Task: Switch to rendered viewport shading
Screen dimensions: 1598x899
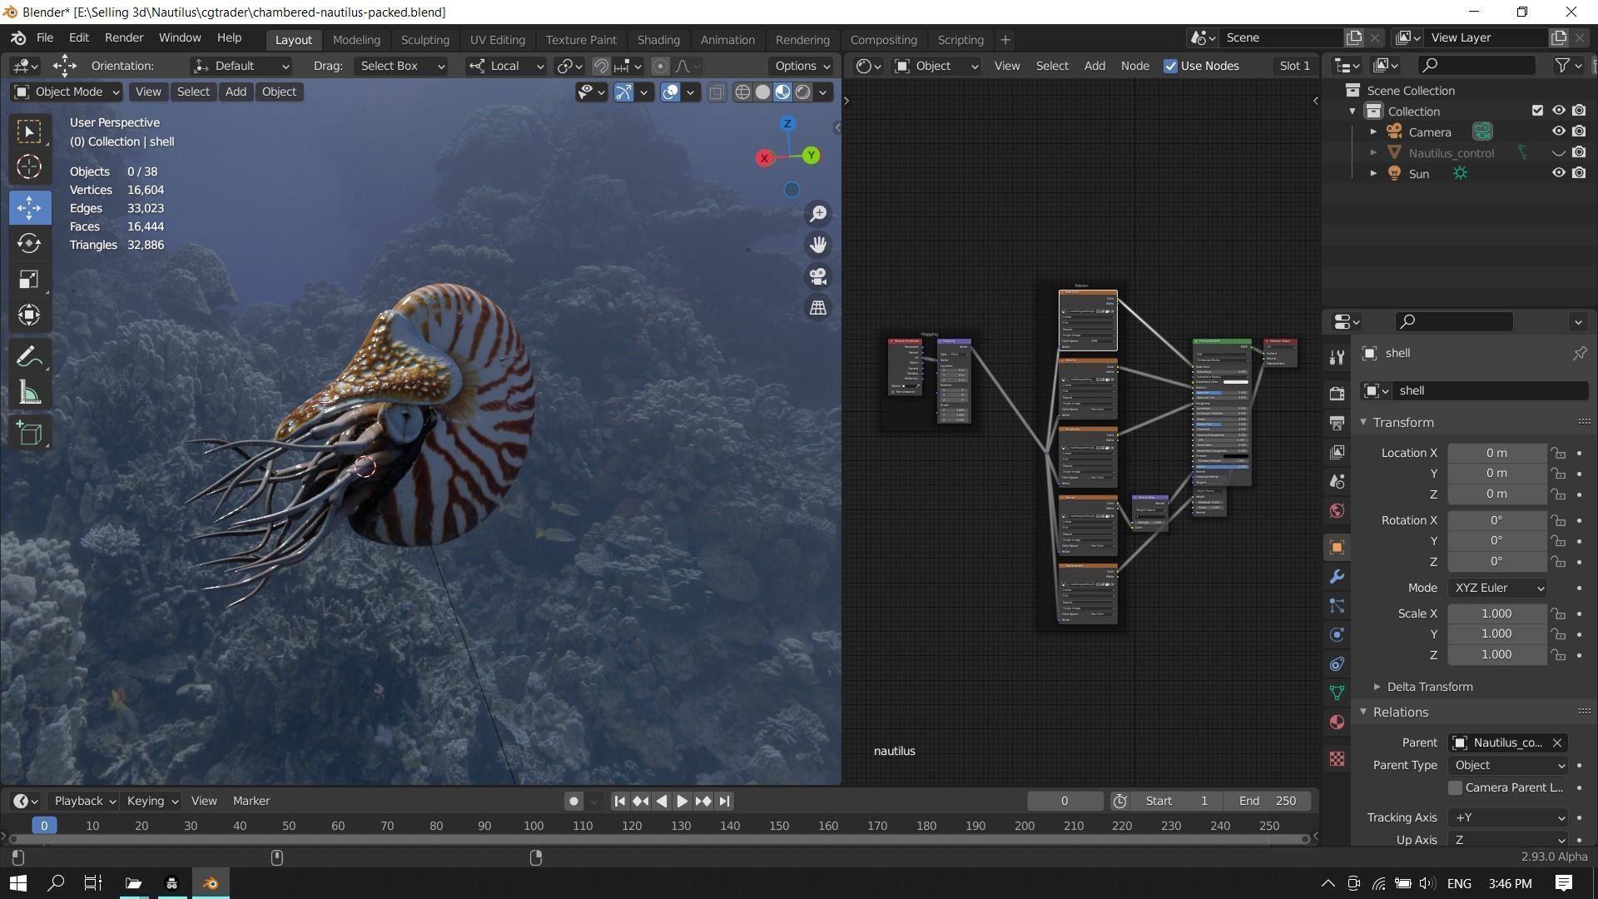Action: 803,92
